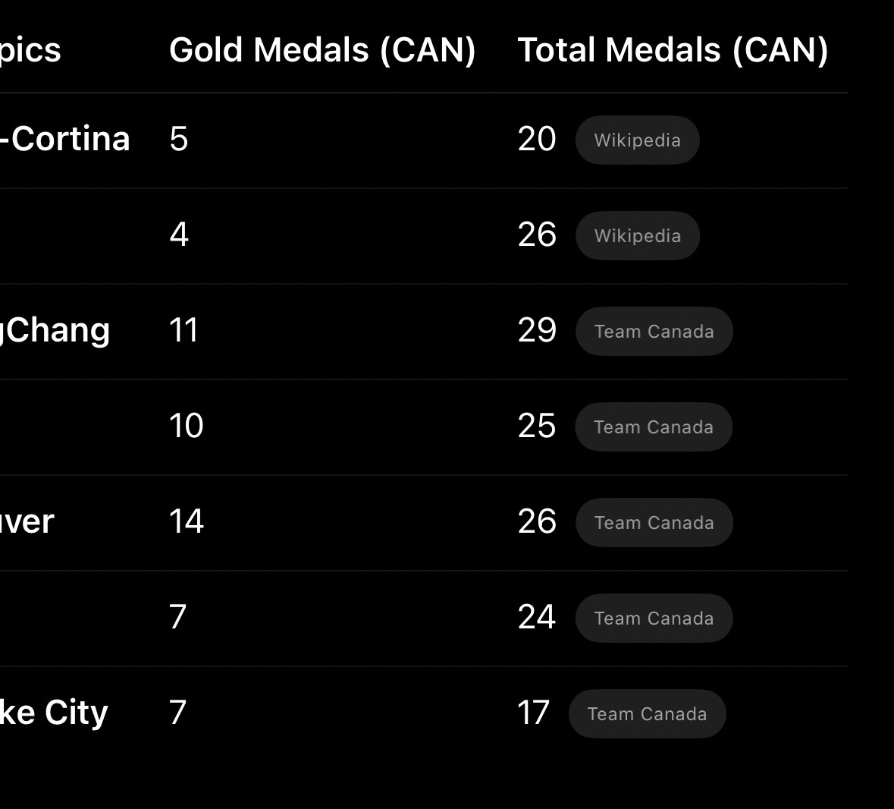Screen dimensions: 894x809
Task: Click gold medal value 14 in Vancouver row
Action: 187,521
